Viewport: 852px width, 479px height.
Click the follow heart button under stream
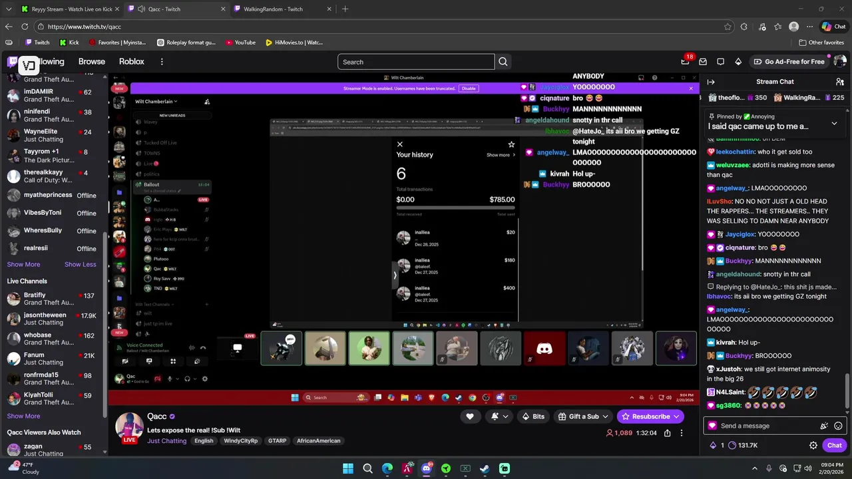point(470,416)
